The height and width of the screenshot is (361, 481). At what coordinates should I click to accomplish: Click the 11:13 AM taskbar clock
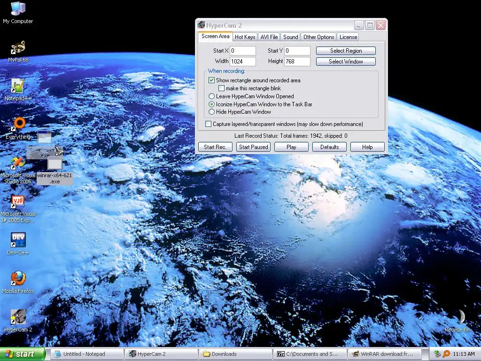click(464, 354)
